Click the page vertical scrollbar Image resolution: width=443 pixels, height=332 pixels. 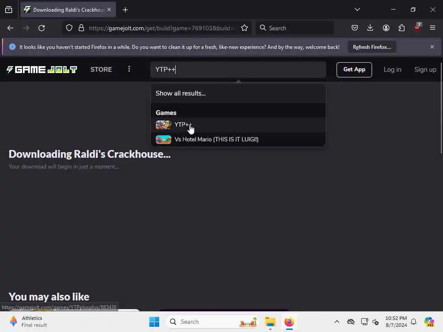coord(441,107)
